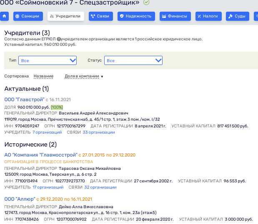Click registration date 8 апреля 2021 г.
Screen dimensions: 258x224
(x=150, y=126)
